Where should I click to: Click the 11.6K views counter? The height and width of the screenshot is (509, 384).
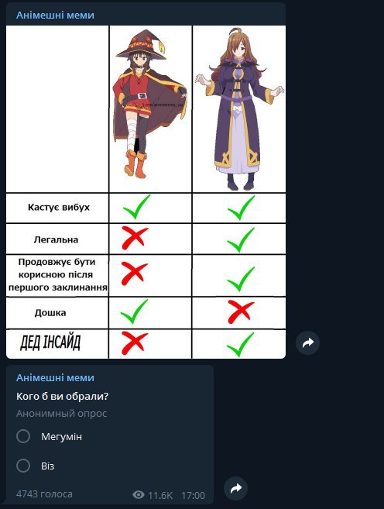pyautogui.click(x=160, y=495)
